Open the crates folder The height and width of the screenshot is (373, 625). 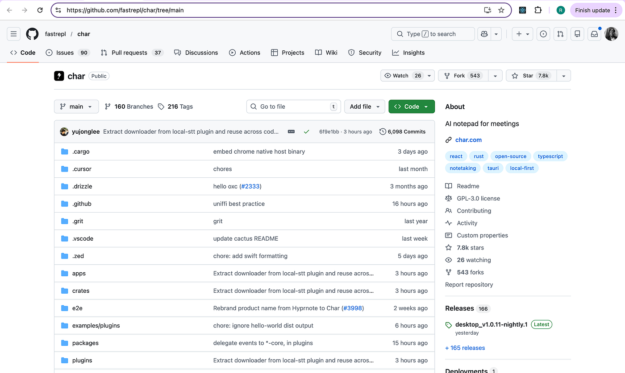click(x=81, y=291)
